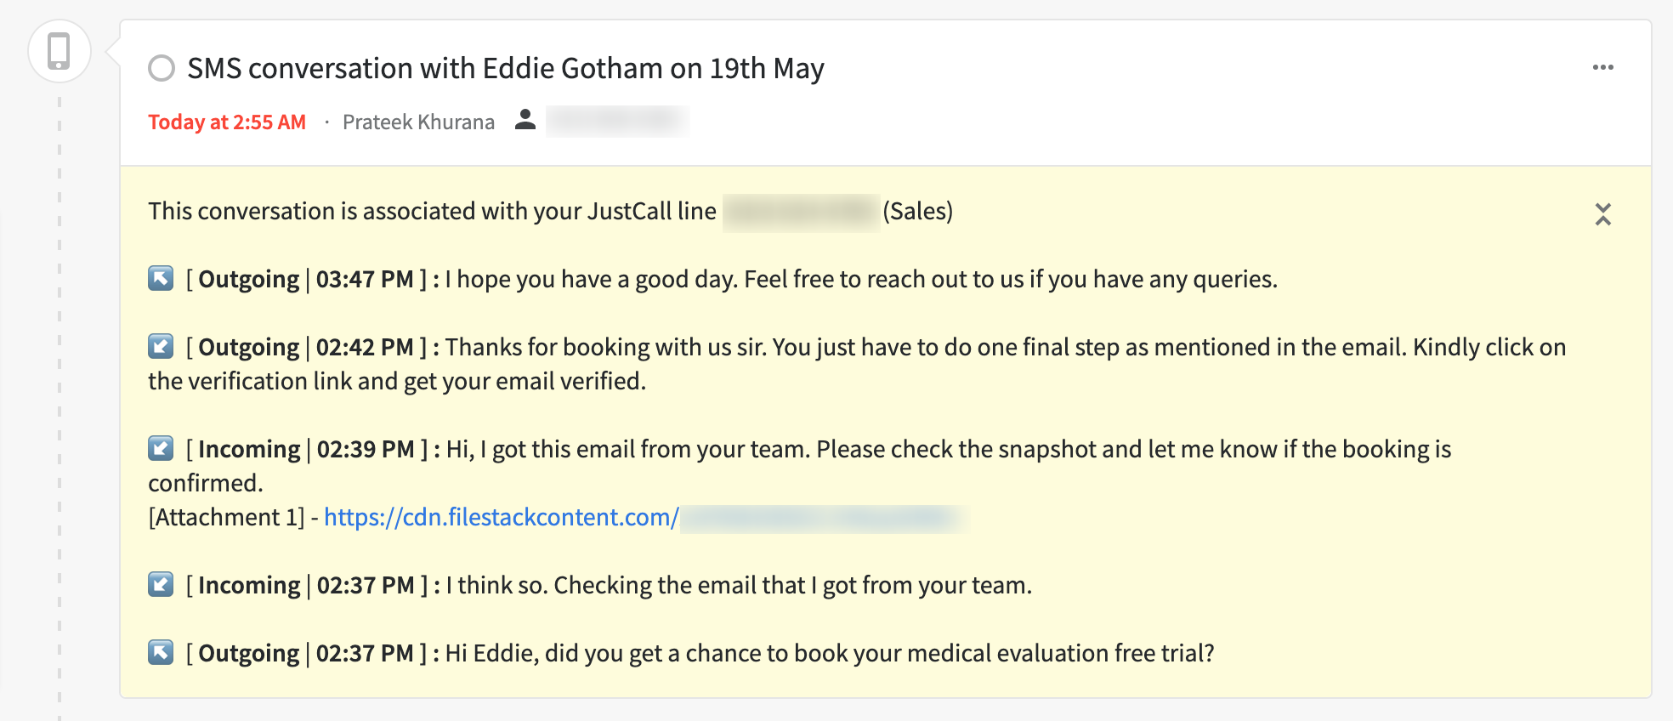Screen dimensions: 1673x721
Task: Collapse the conversation details panel
Action: click(1602, 214)
